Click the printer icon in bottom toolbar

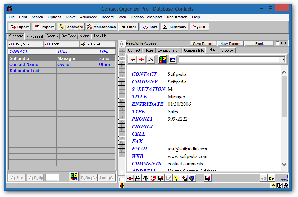tap(138, 178)
